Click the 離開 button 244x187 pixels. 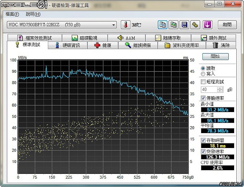pyautogui.click(x=227, y=25)
